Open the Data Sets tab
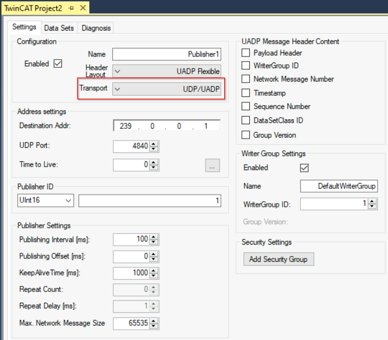This screenshot has width=388, height=340. [x=59, y=28]
